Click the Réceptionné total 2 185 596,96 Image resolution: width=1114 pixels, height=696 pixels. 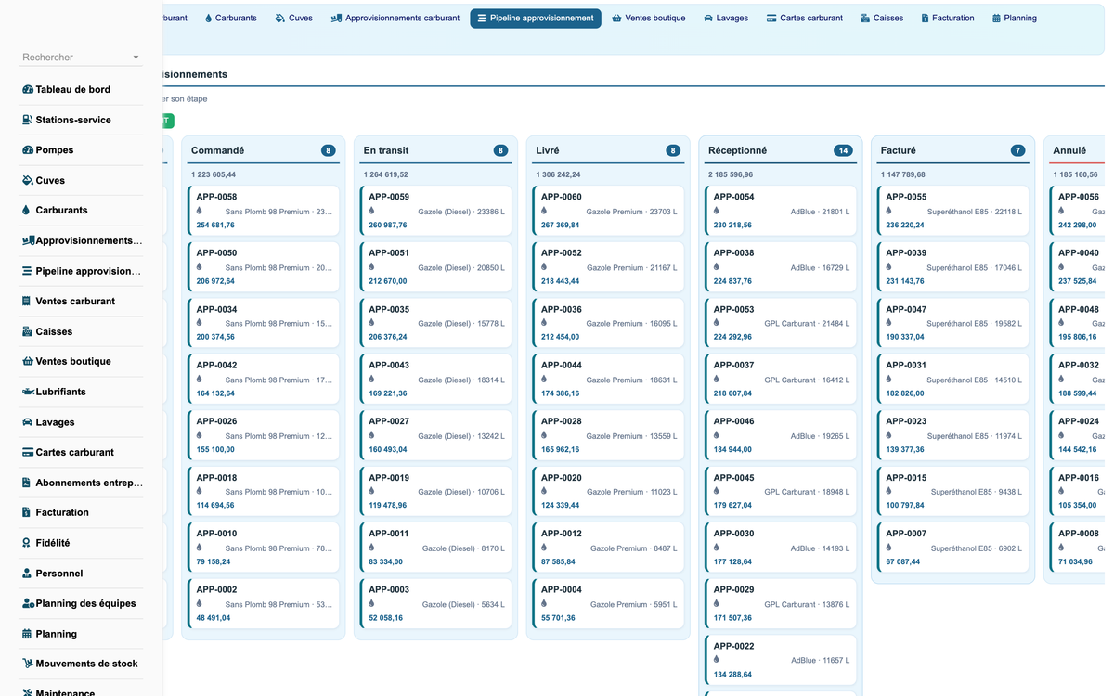coord(731,174)
